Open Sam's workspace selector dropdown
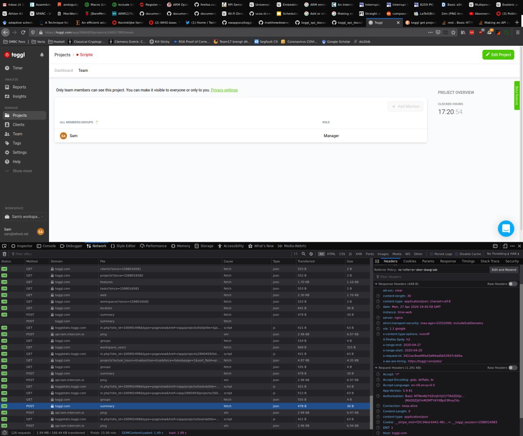The width and height of the screenshot is (523, 436). click(25, 217)
